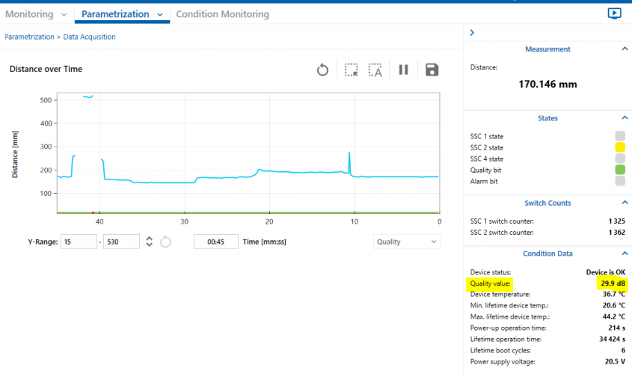Viewport: 632px width, 374px height.
Task: Pause the live data acquisition
Action: [403, 70]
